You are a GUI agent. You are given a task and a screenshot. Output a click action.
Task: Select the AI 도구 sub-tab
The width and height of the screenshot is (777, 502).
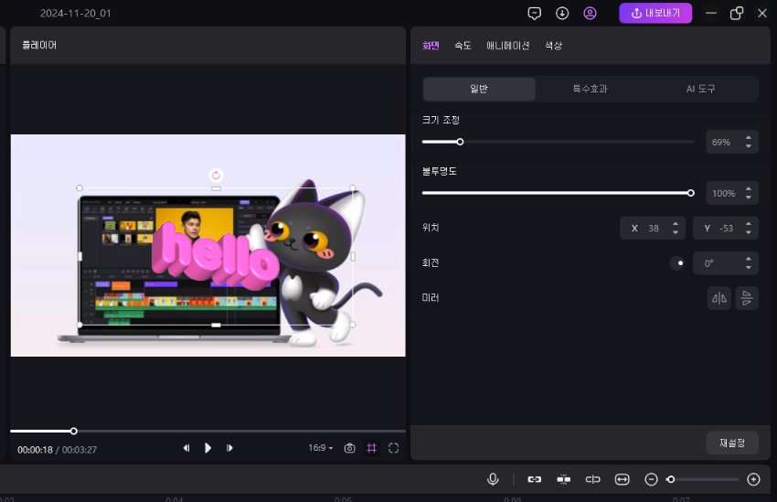pos(700,89)
